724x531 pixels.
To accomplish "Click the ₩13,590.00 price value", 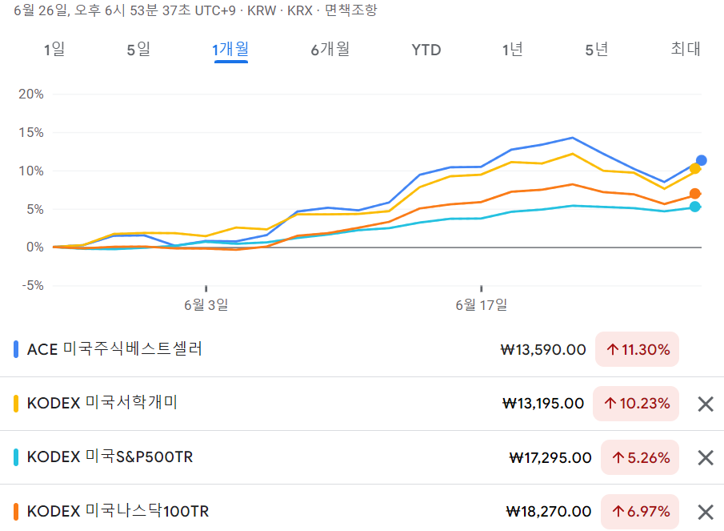I will pyautogui.click(x=543, y=349).
